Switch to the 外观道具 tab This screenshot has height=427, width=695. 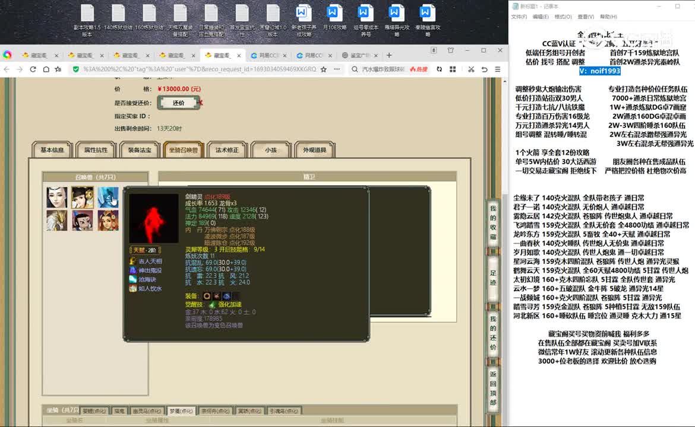point(314,150)
